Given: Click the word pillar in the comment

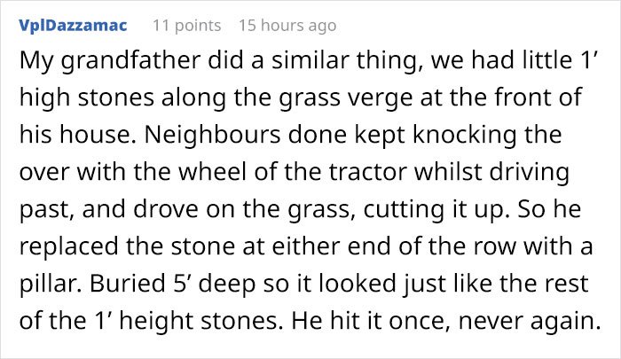Looking at the screenshot, I should click(51, 283).
